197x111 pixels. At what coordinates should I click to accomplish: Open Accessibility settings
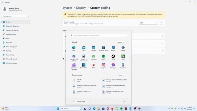[x=16, y=55]
